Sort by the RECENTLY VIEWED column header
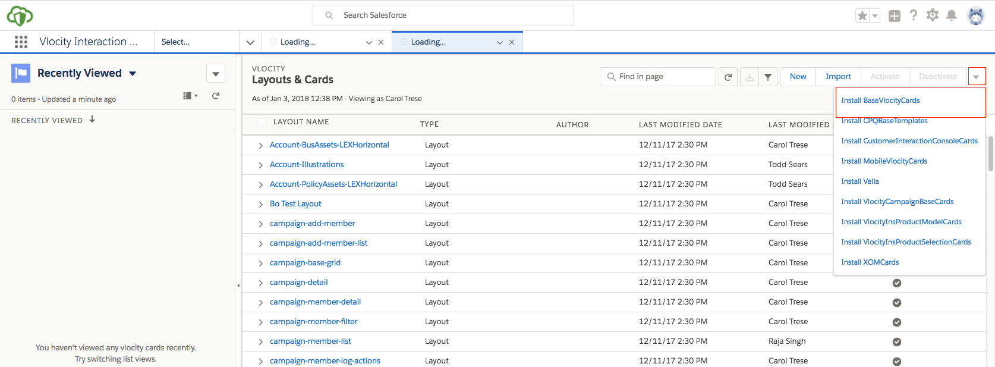Viewport: 995px width, 367px height. 53,120
